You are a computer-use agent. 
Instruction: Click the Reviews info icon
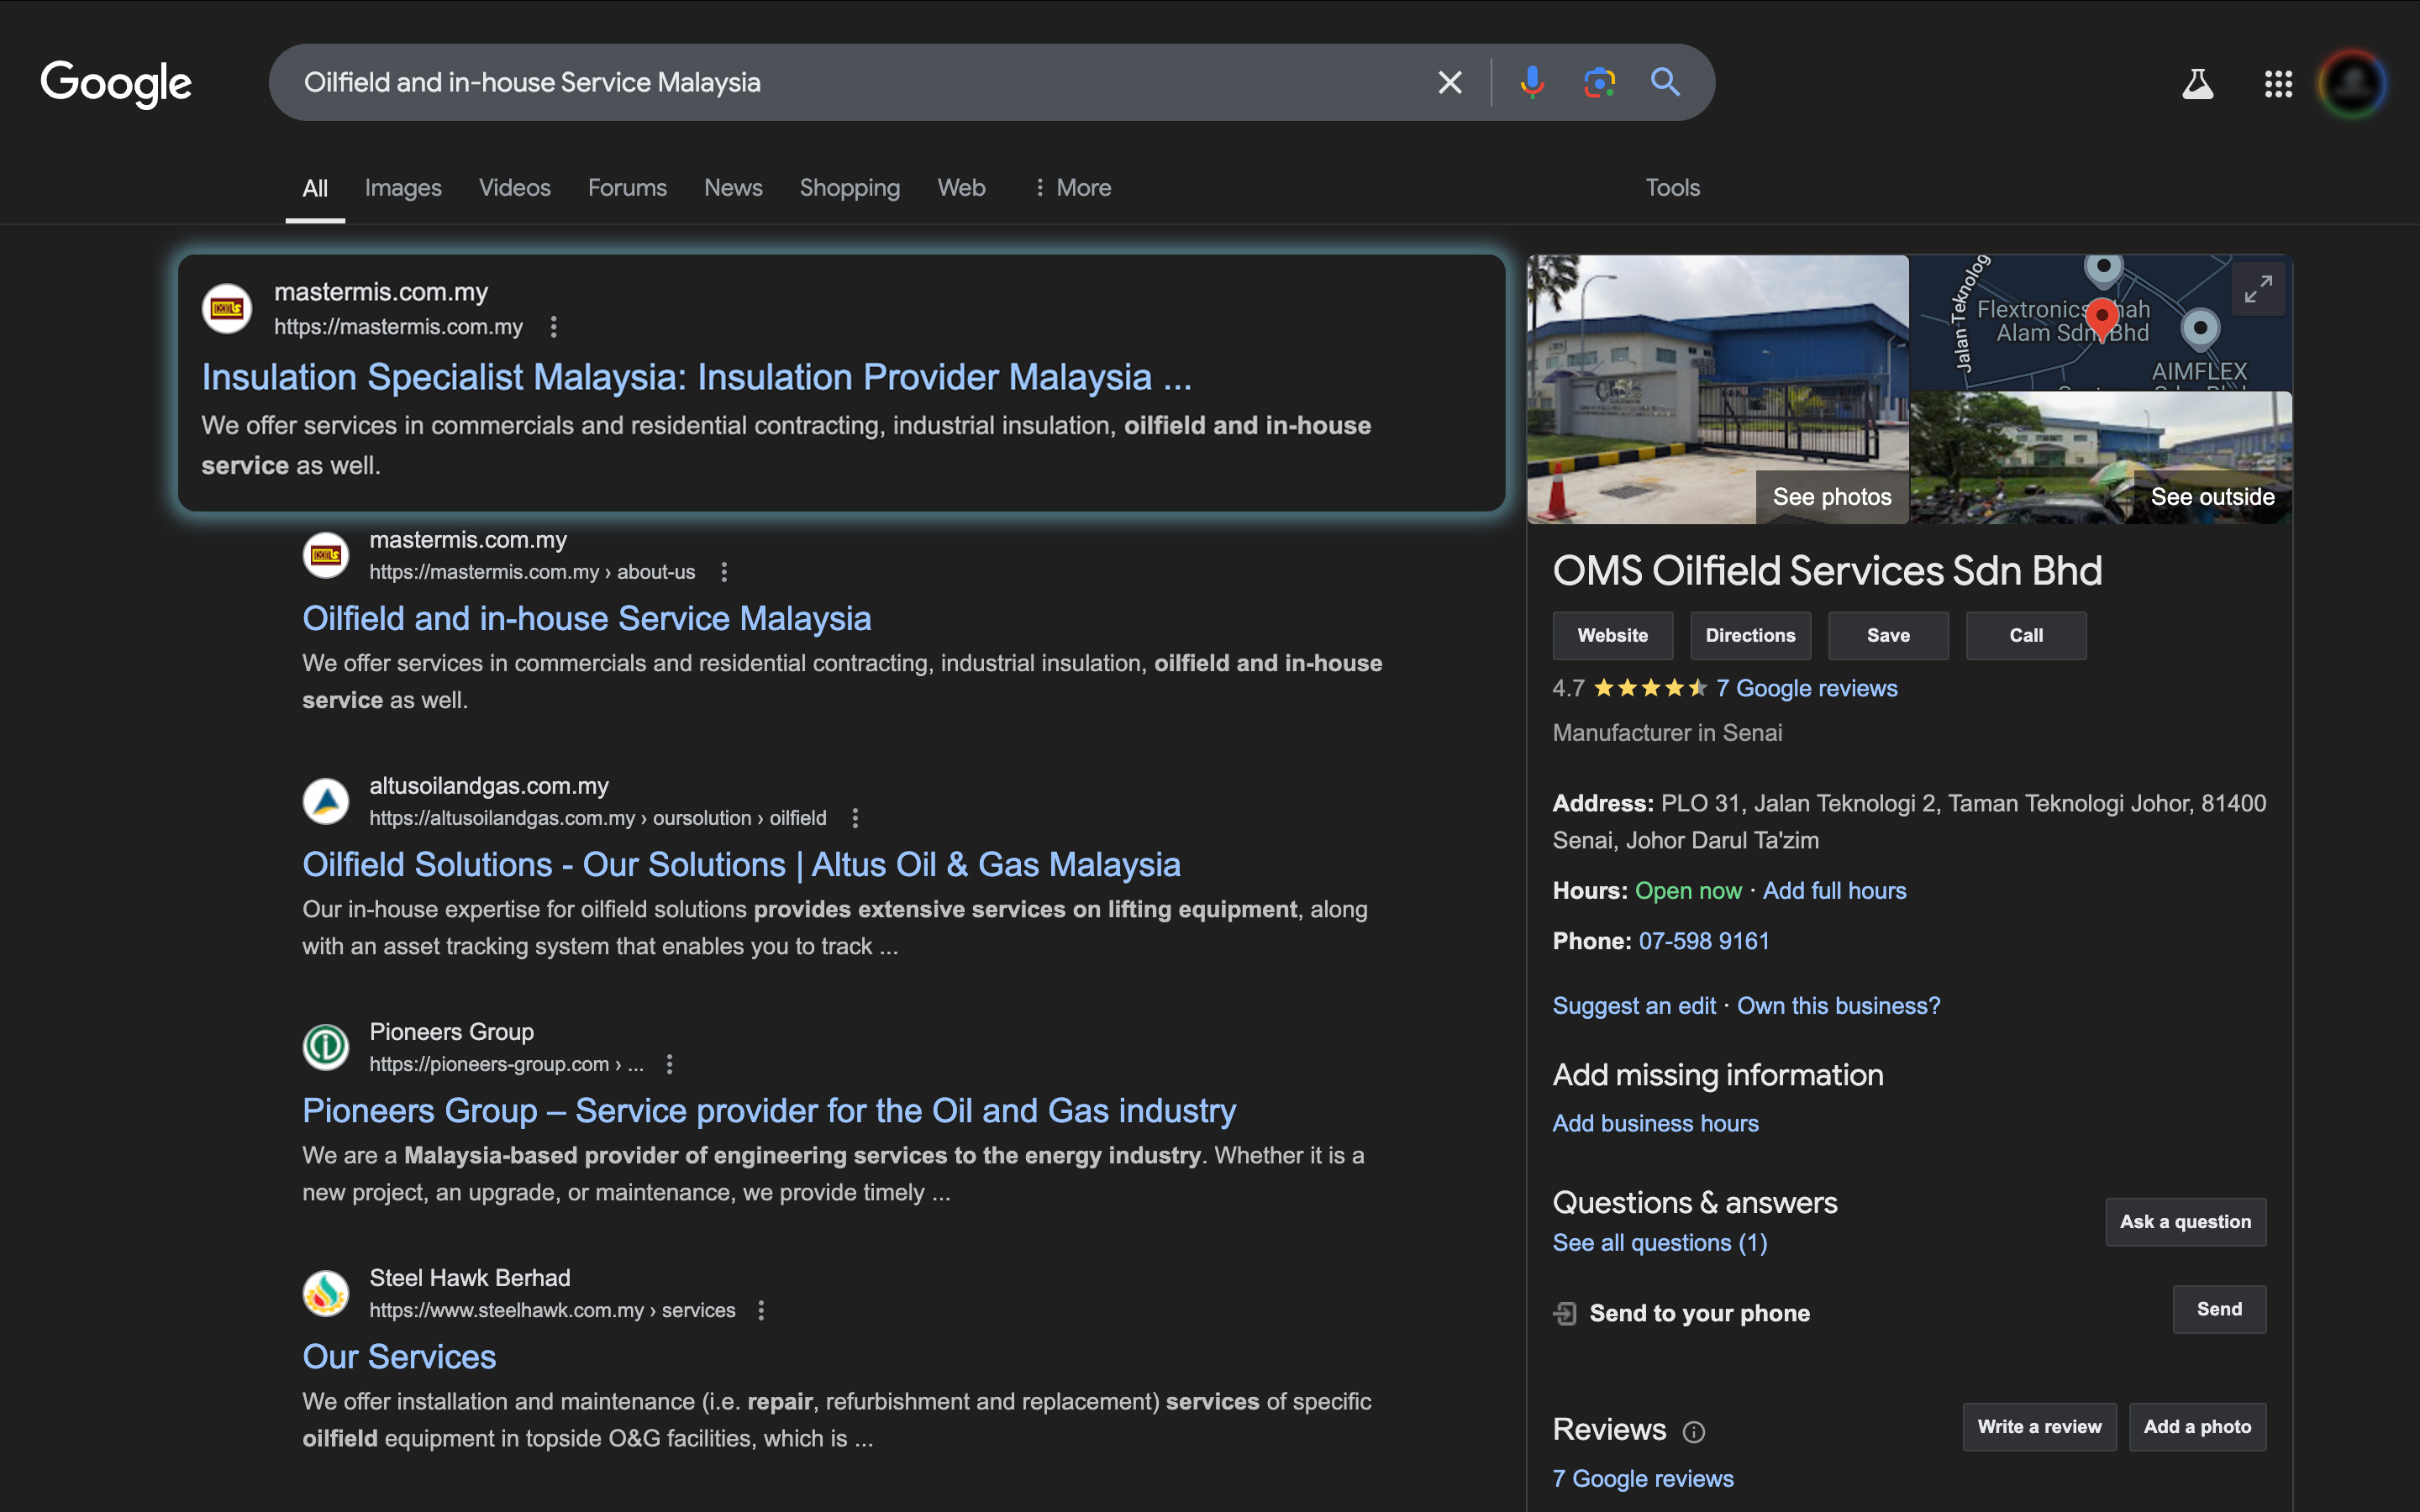click(x=1693, y=1432)
